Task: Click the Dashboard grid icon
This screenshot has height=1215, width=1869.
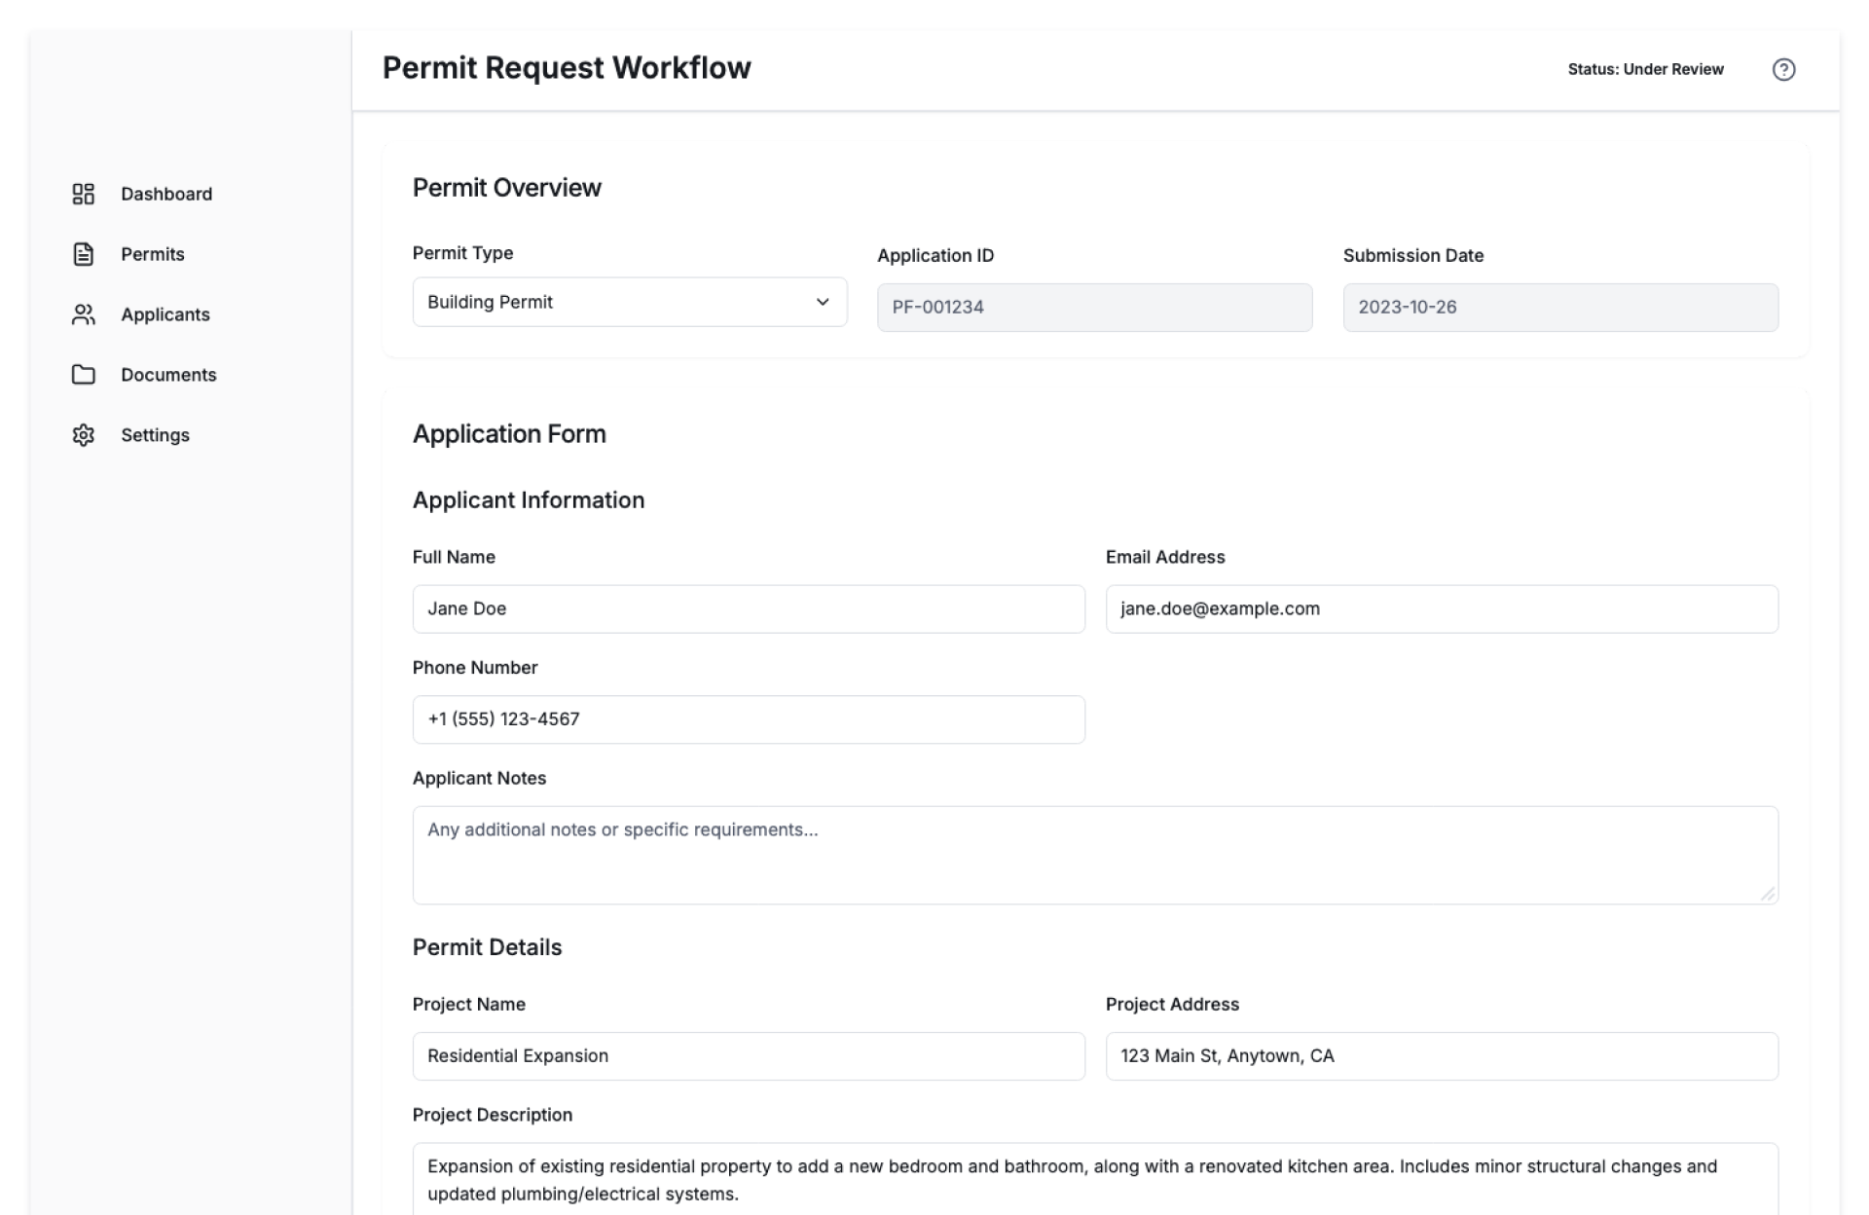Action: (84, 194)
